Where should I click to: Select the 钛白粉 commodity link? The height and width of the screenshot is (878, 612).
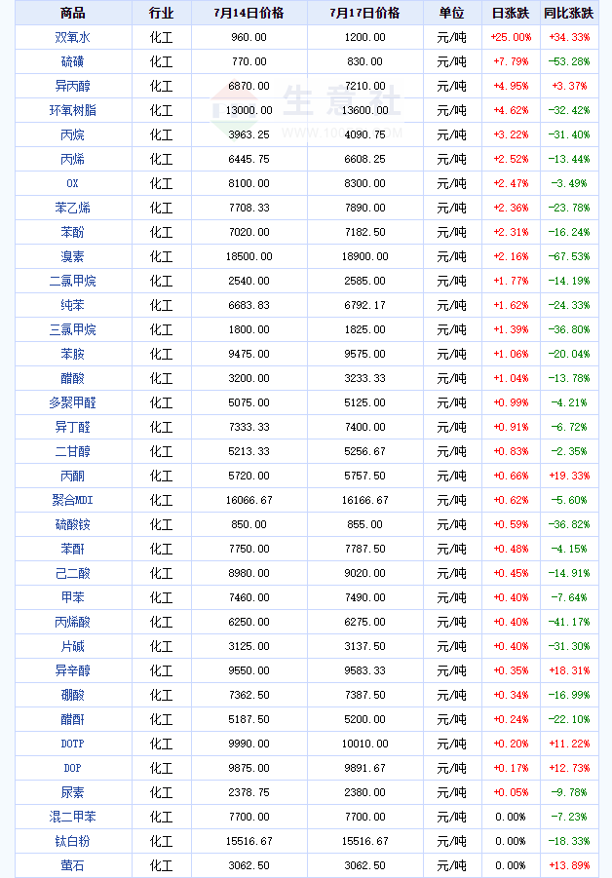tap(72, 841)
